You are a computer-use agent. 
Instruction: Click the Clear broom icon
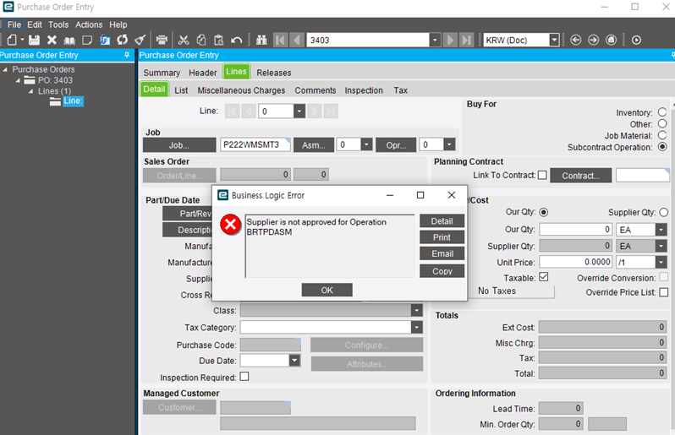tap(140, 40)
